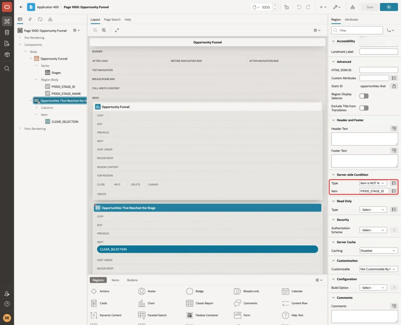Viewport: 401px width, 325px height.
Task: Select P1000_STAGE_ID in tree
Action: pyautogui.click(x=63, y=87)
